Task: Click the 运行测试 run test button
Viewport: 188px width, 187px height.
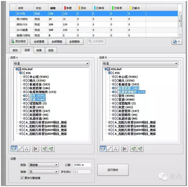Action: pos(113,170)
